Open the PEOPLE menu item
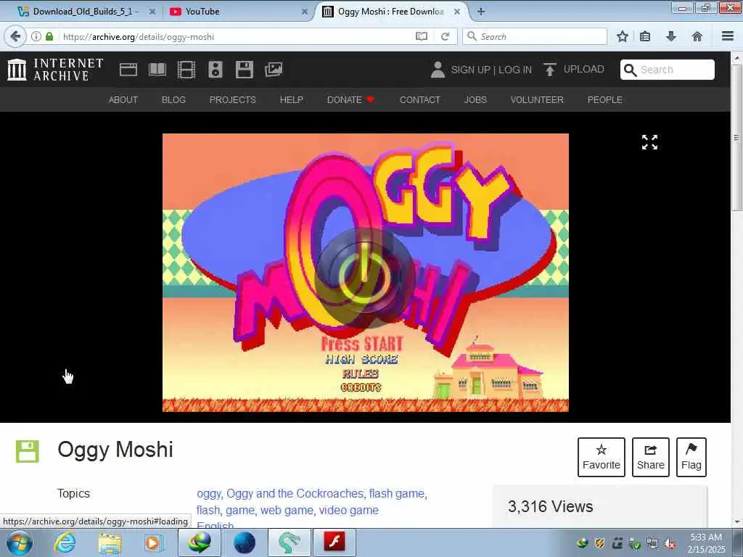The height and width of the screenshot is (557, 743). click(604, 99)
